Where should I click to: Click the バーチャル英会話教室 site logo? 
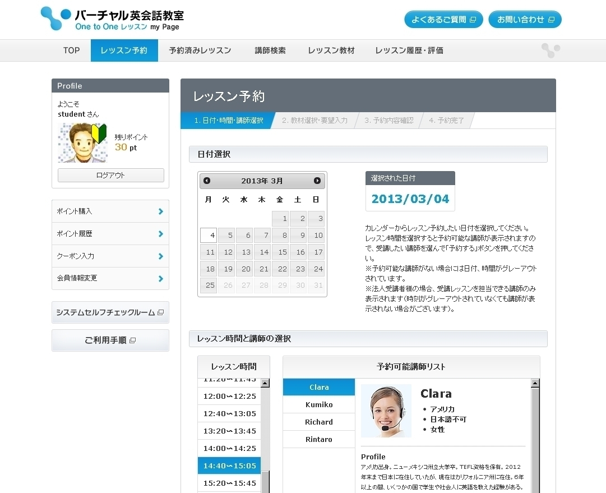coord(113,19)
